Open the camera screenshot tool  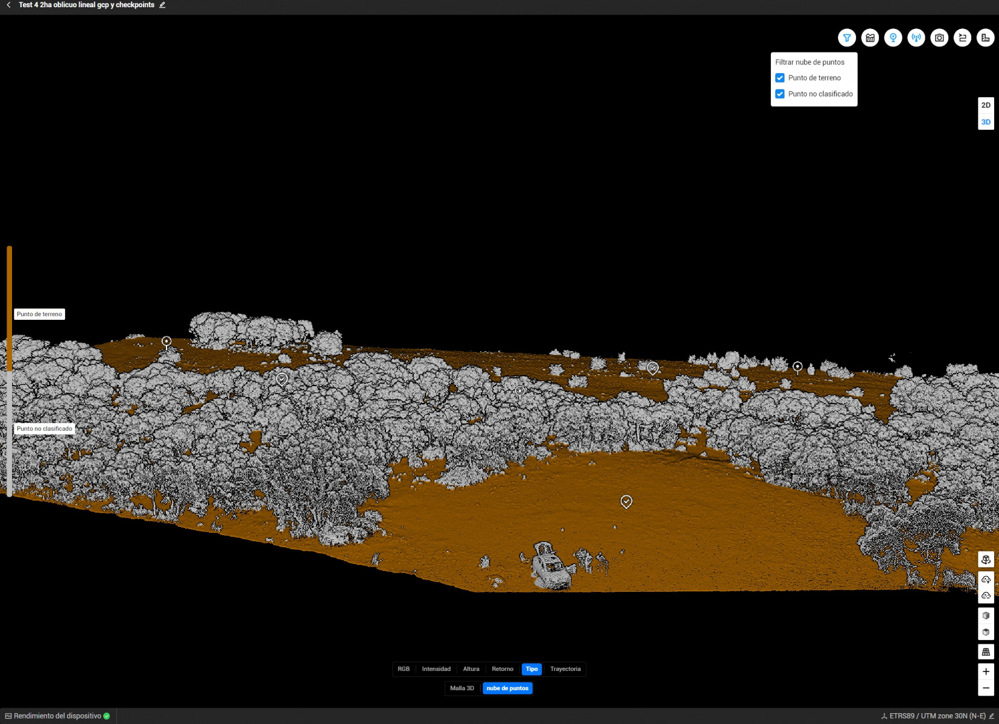(x=939, y=38)
